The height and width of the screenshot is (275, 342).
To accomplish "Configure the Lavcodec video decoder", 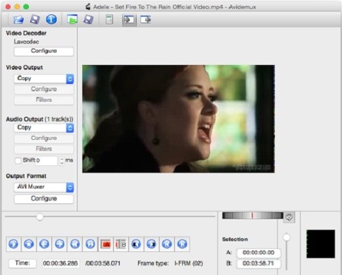I will [x=44, y=51].
